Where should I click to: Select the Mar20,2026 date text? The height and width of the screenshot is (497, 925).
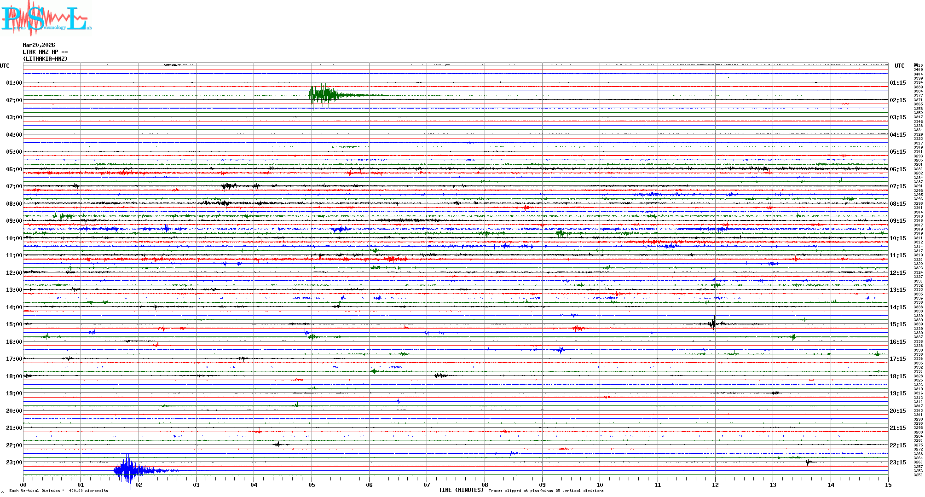(39, 45)
